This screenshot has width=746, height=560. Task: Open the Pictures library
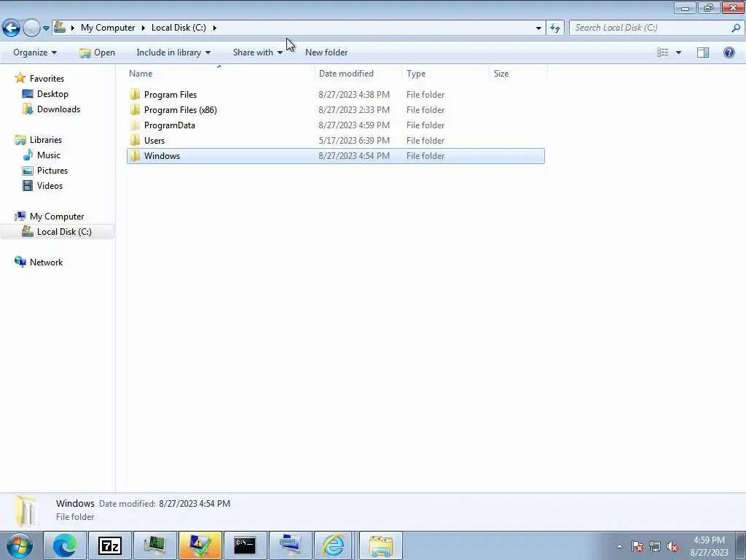coord(52,170)
